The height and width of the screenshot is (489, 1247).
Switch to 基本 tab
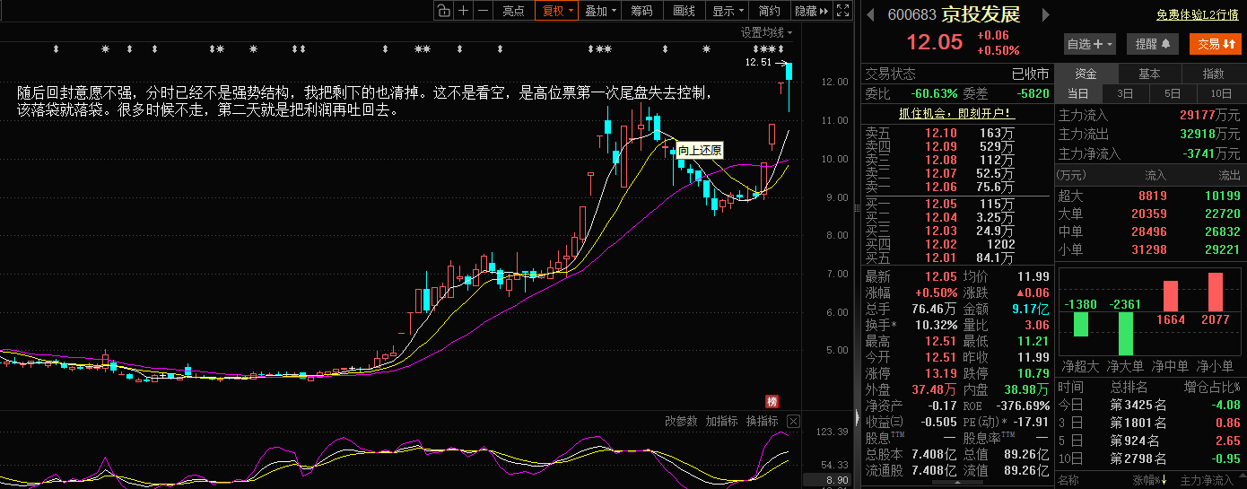point(1149,74)
